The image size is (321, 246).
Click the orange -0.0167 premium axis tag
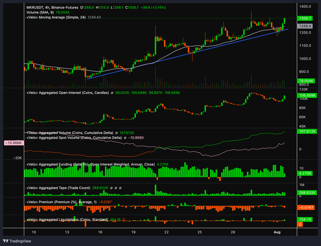[x=305, y=207]
